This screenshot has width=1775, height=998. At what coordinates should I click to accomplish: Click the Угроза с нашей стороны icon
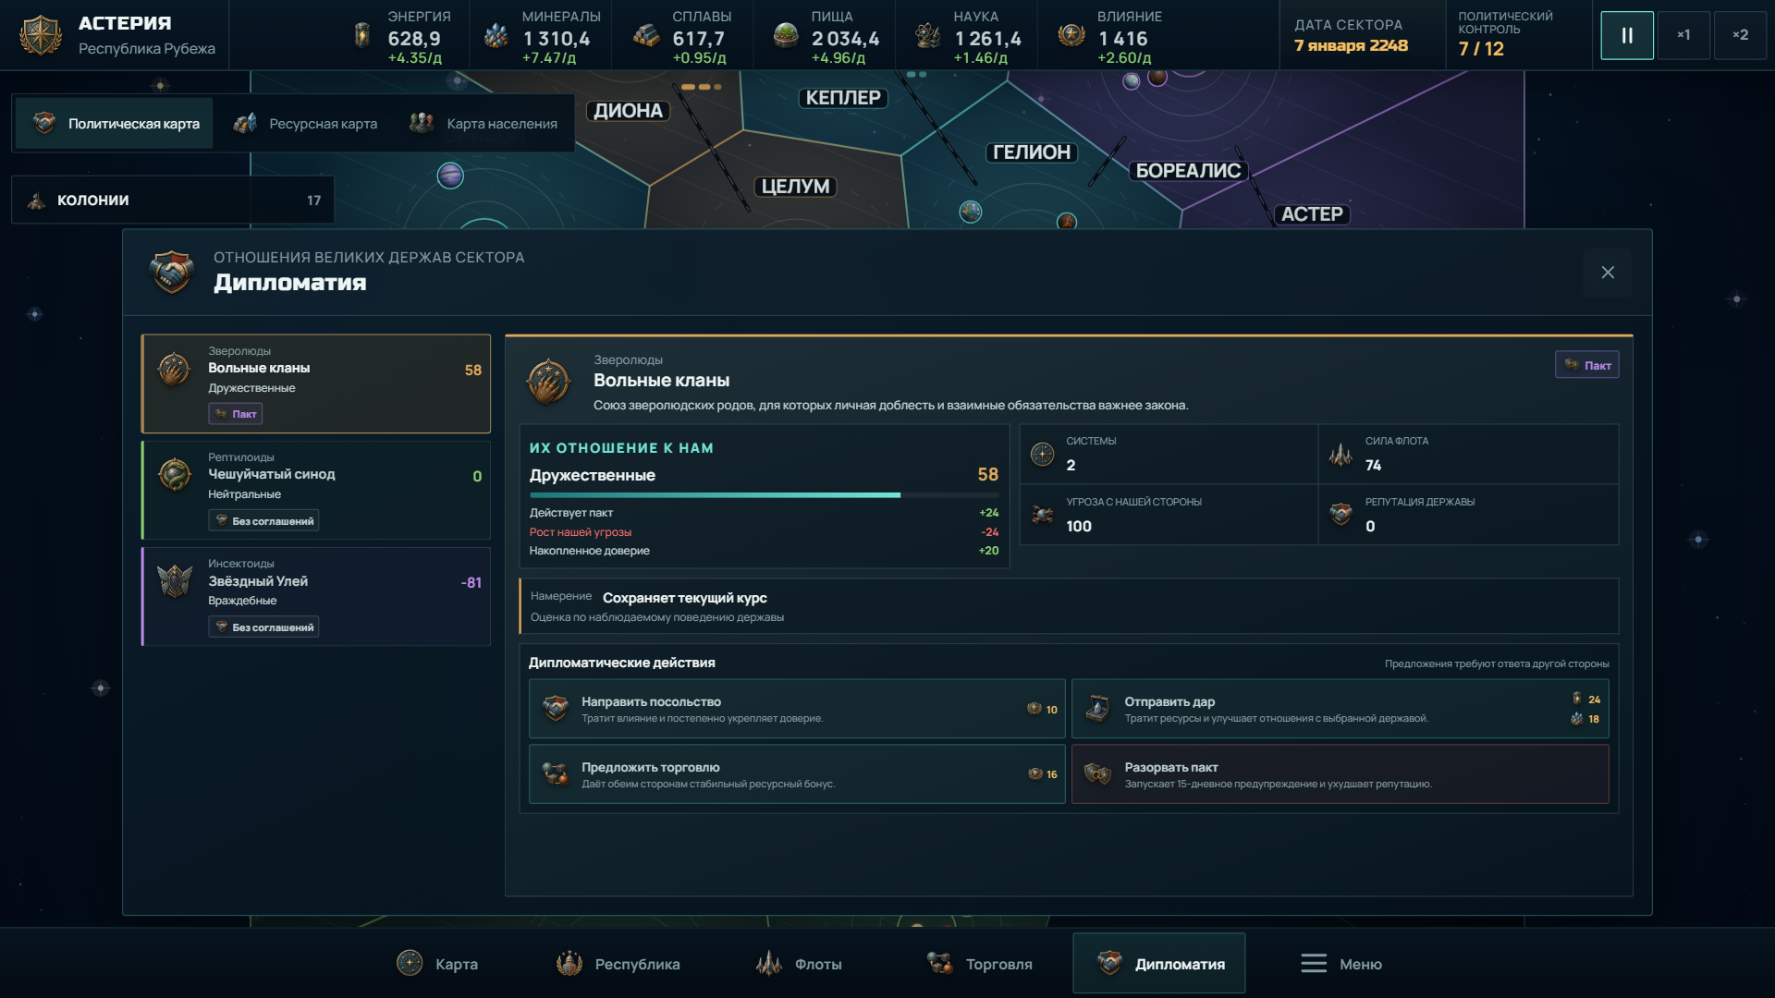click(x=1042, y=515)
